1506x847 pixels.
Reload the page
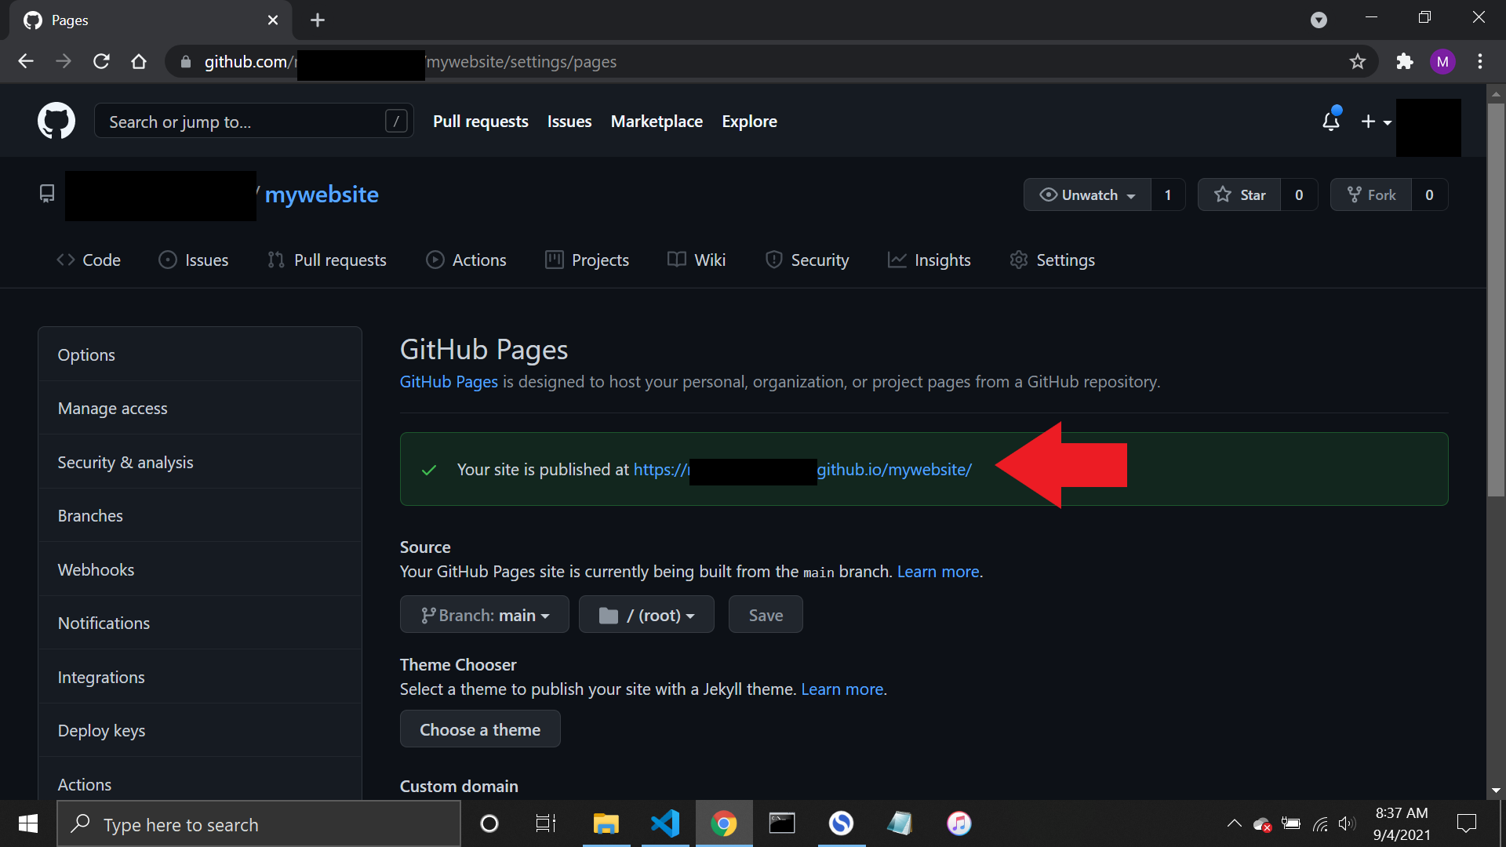click(x=101, y=61)
